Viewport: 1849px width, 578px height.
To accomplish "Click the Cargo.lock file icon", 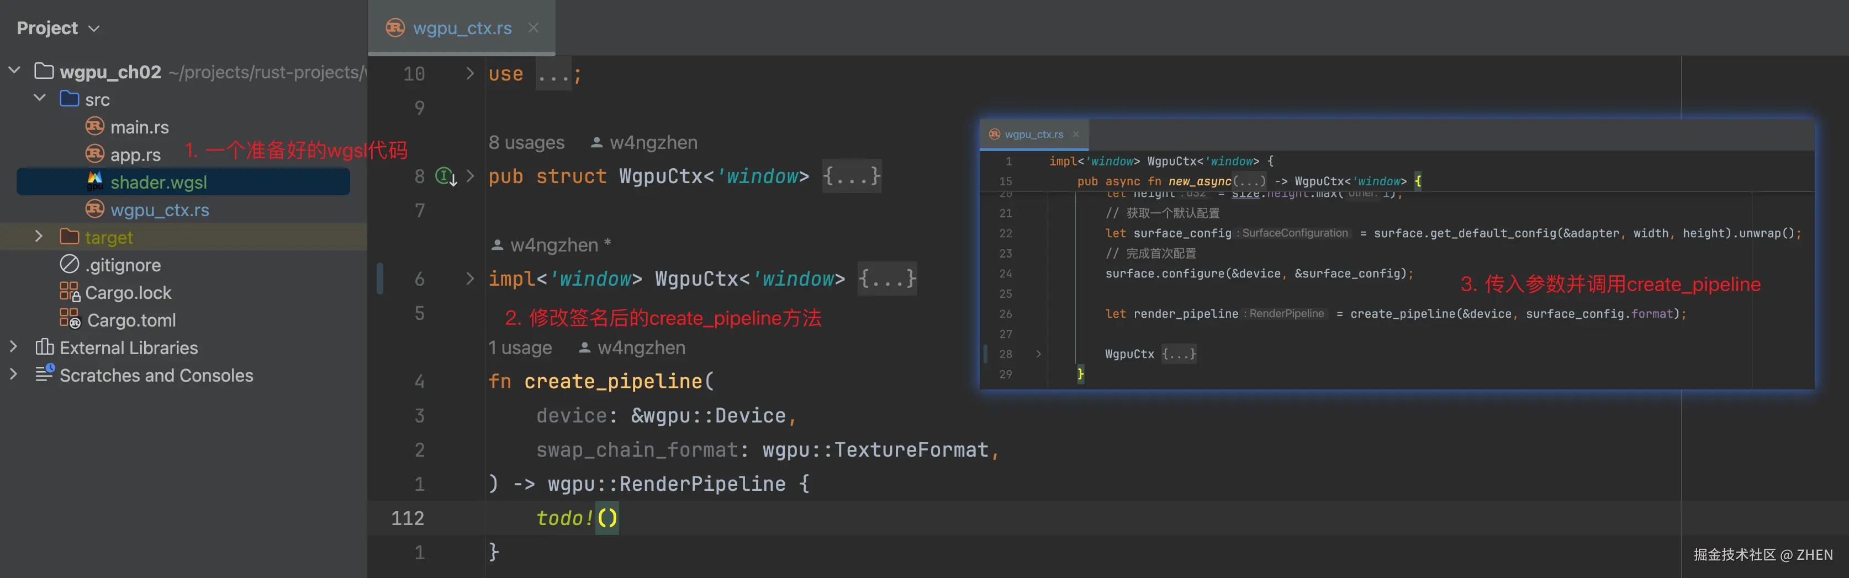I will 70,292.
